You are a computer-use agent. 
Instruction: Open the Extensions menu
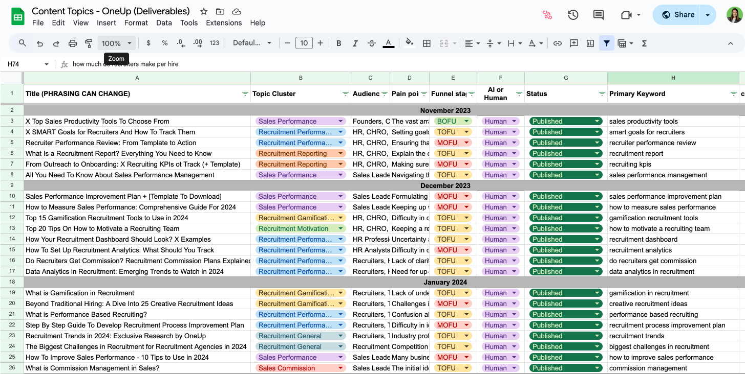(x=224, y=23)
